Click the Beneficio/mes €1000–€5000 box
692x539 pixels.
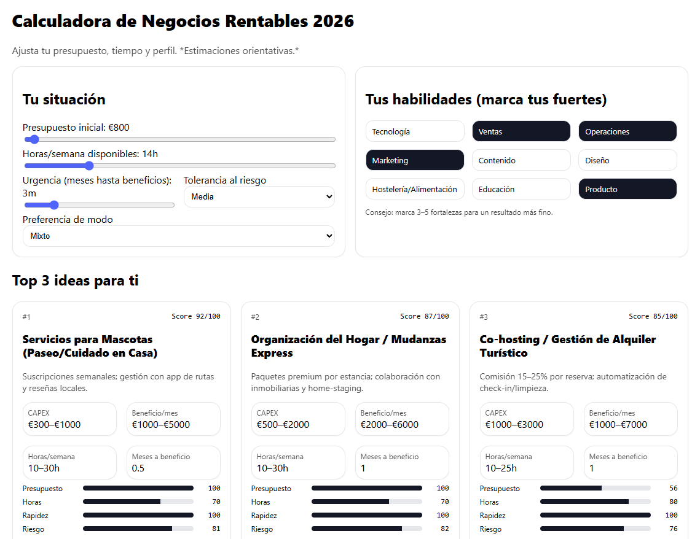173,419
